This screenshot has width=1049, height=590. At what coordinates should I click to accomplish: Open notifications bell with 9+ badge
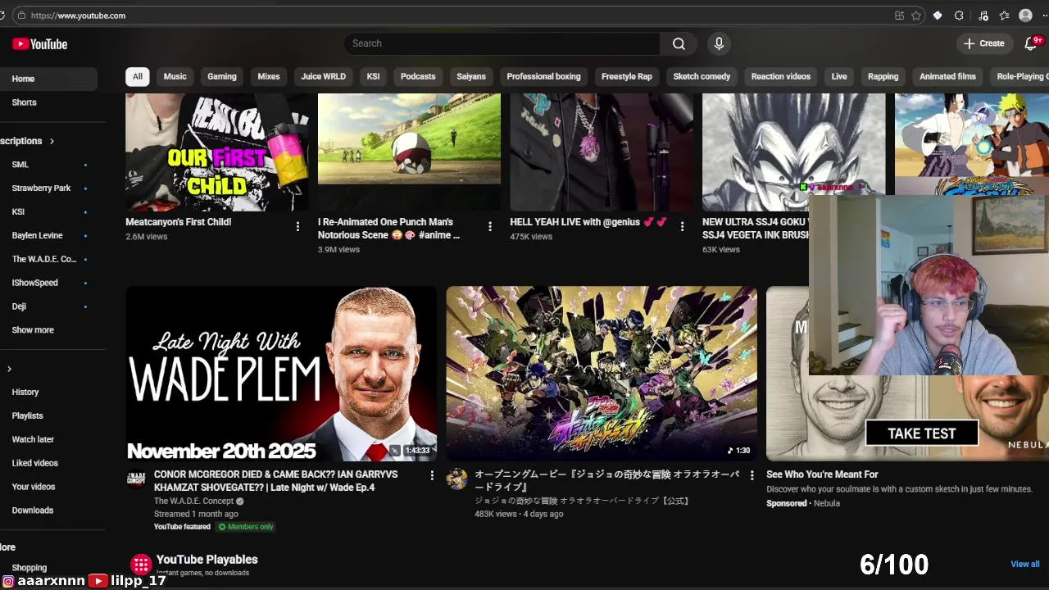[1032, 43]
